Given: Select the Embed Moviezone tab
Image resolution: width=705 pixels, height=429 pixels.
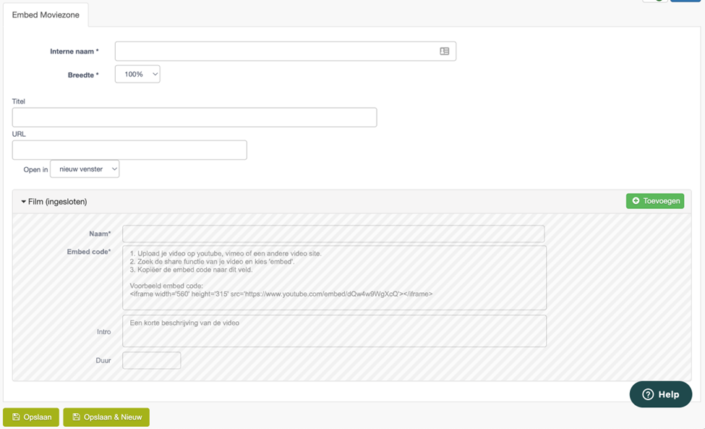Looking at the screenshot, I should 46,15.
